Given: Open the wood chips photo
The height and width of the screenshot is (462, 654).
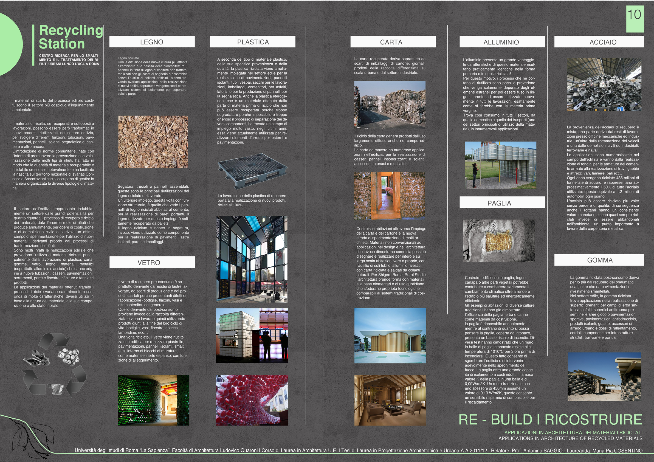Looking at the screenshot, I should (153, 142).
